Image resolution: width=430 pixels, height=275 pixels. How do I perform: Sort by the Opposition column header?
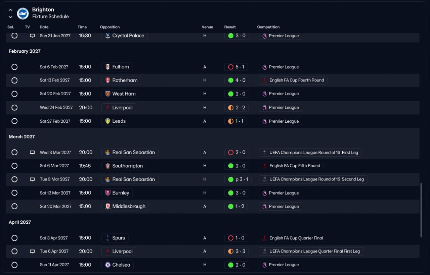[110, 27]
